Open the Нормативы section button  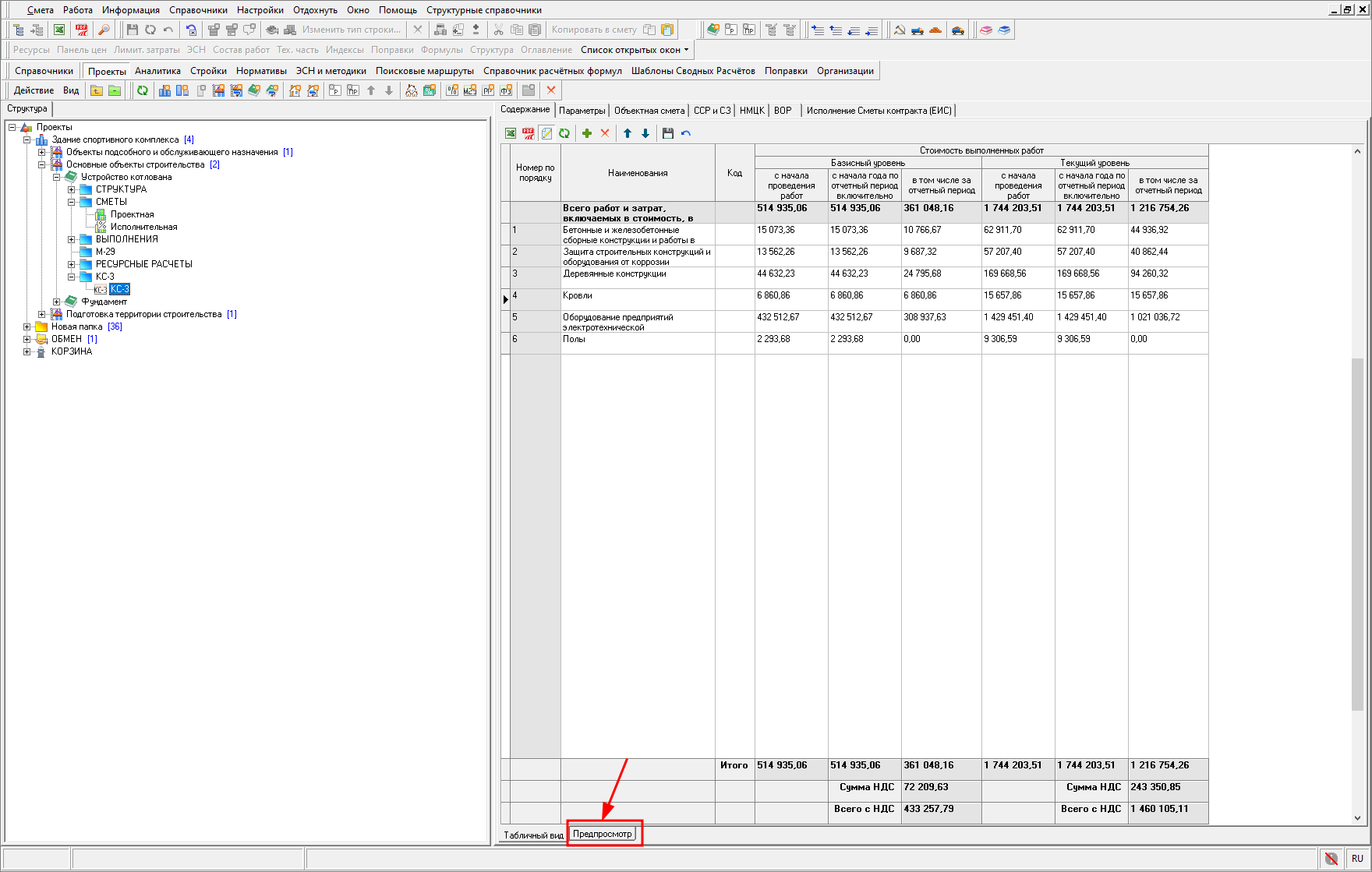pyautogui.click(x=261, y=71)
